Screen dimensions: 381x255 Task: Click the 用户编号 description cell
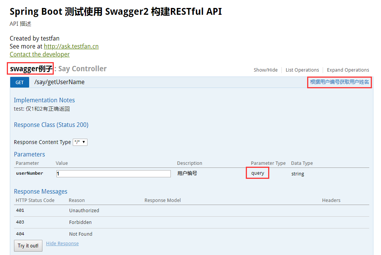[187, 173]
